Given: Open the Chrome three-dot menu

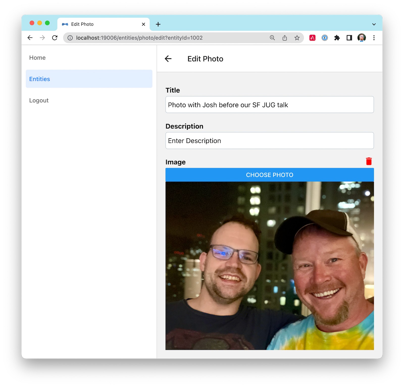Looking at the screenshot, I should pos(374,38).
